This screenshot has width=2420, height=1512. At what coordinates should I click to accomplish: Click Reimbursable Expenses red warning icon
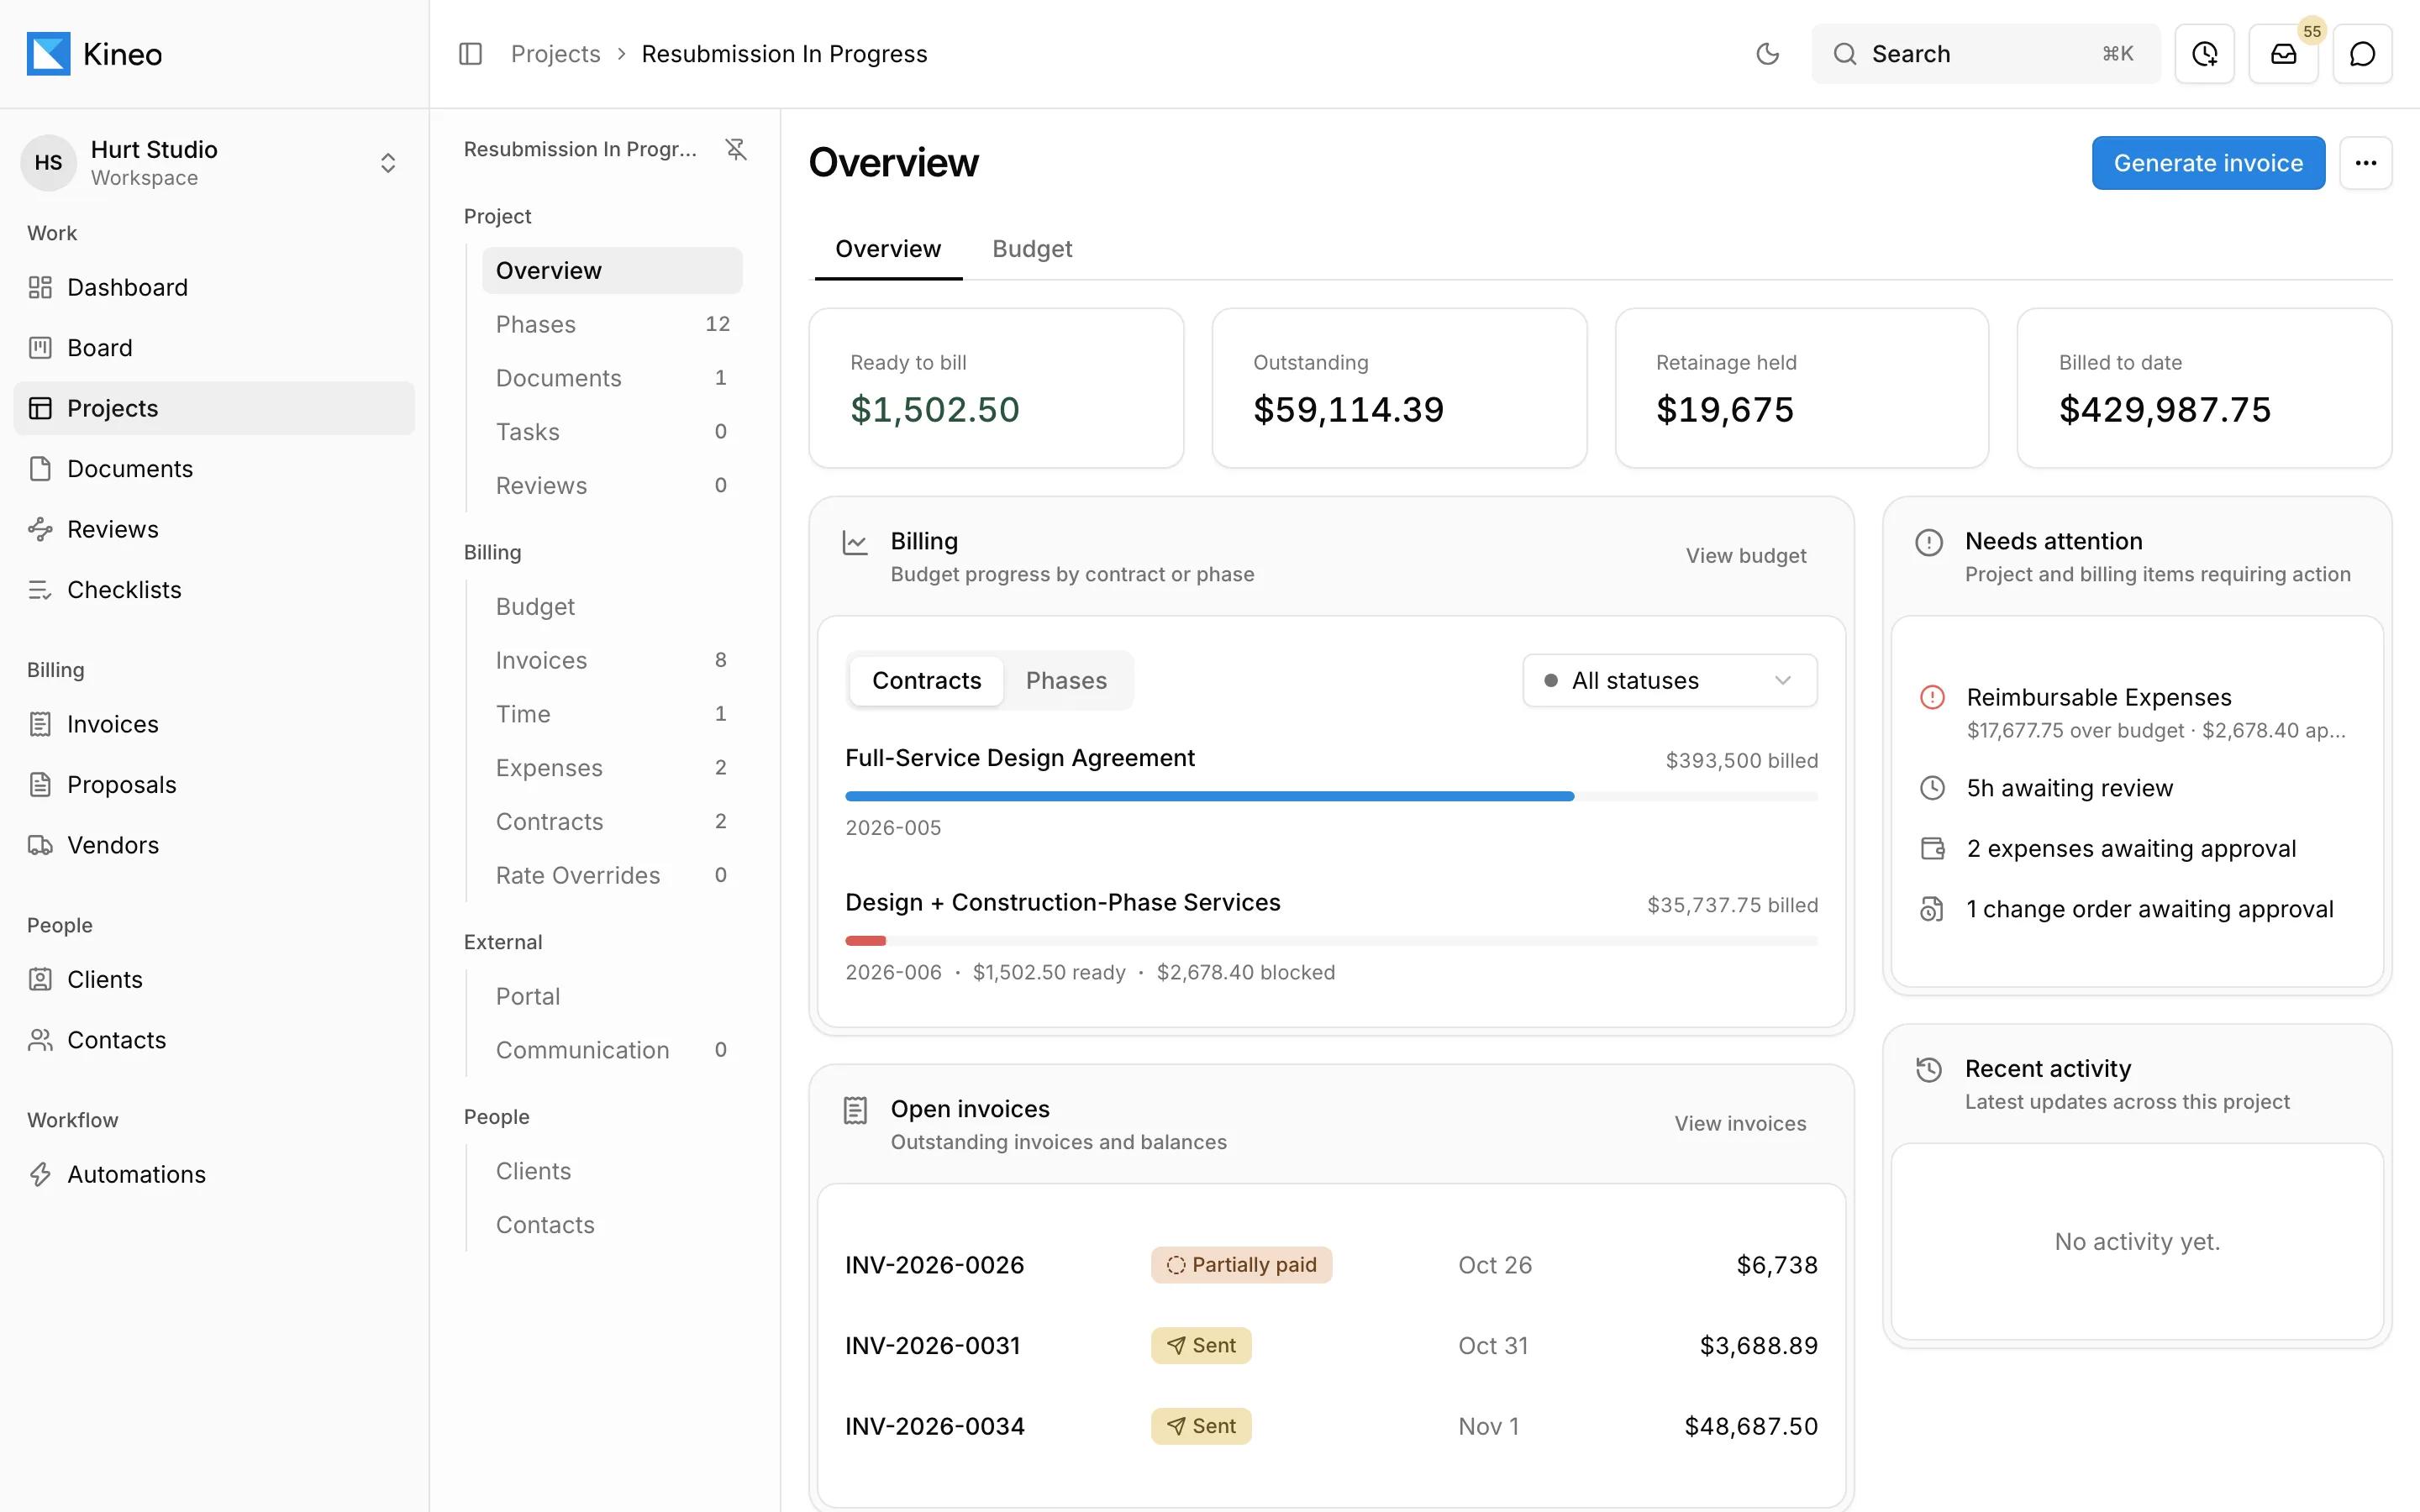[x=1932, y=697]
